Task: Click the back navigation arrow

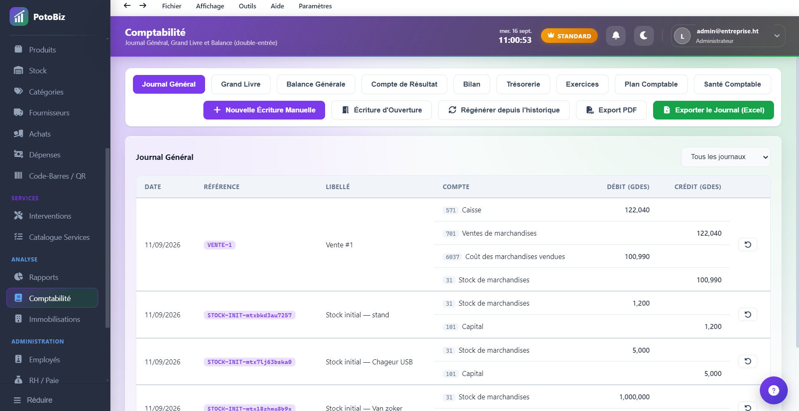Action: 127,5
